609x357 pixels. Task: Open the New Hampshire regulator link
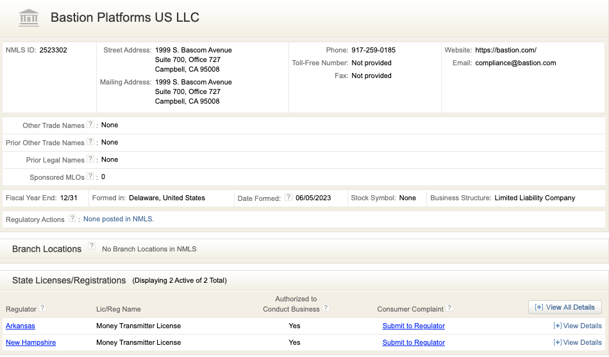coord(31,342)
